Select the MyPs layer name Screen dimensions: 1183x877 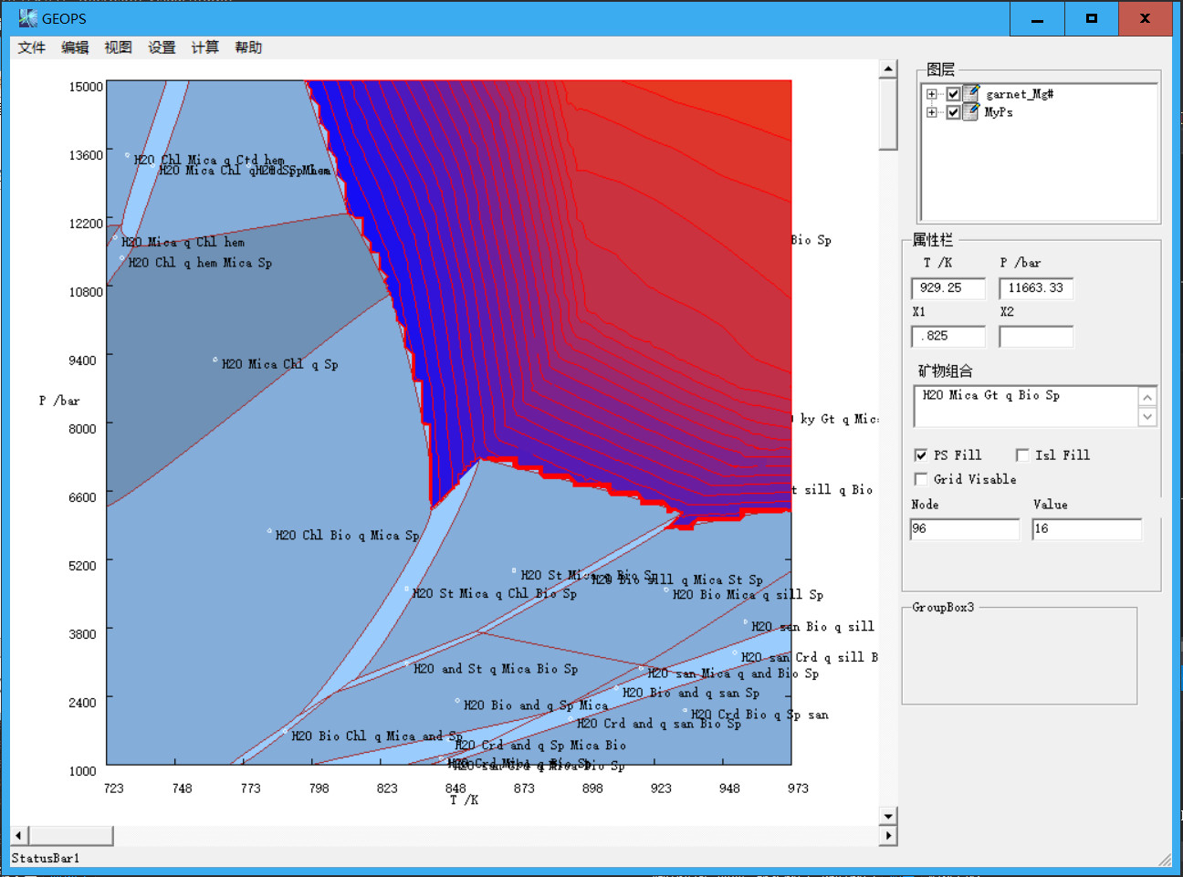tap(999, 112)
